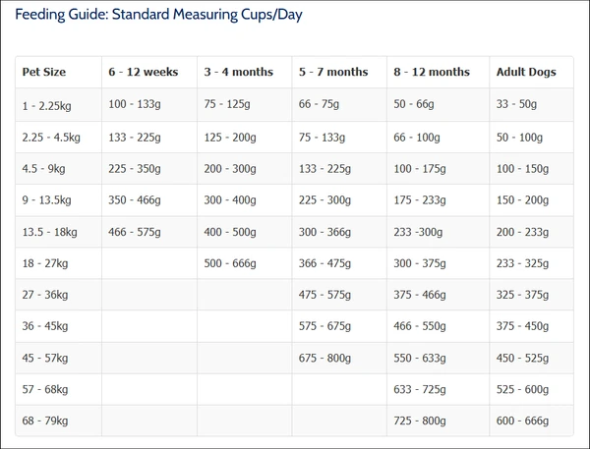Click the "8 - 12 months" column header

431,72
